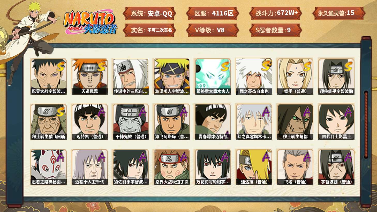Open the 忍界大战秋道丁次 ninja card
This screenshot has width=377, height=212.
pos(172,167)
